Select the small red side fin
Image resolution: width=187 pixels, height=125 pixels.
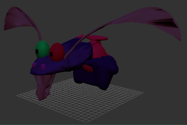click(88, 68)
